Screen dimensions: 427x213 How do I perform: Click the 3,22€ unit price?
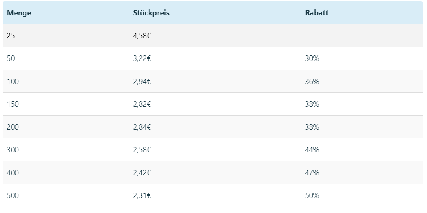coord(142,58)
